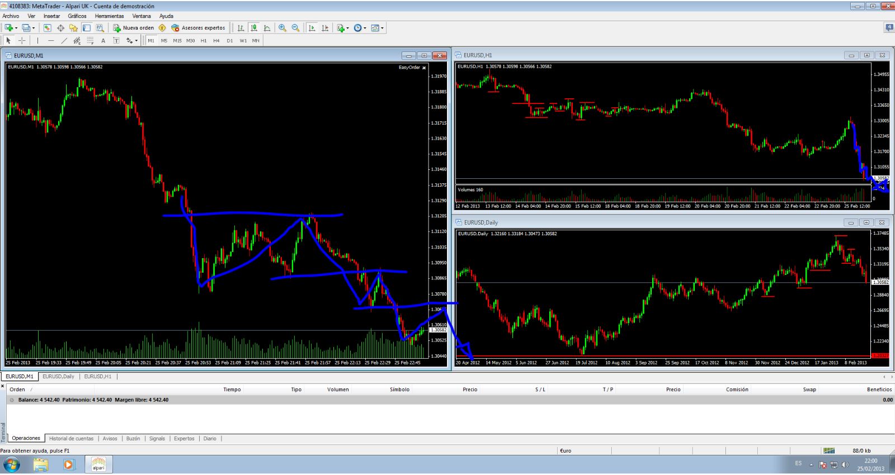This screenshot has height=475, width=895.
Task: Zoom in on the chart
Action: point(282,28)
